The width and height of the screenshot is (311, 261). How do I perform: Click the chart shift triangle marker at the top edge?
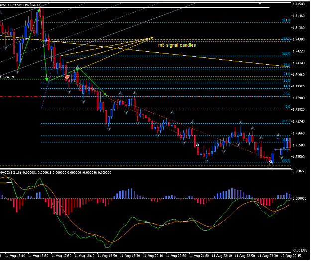pos(260,3)
